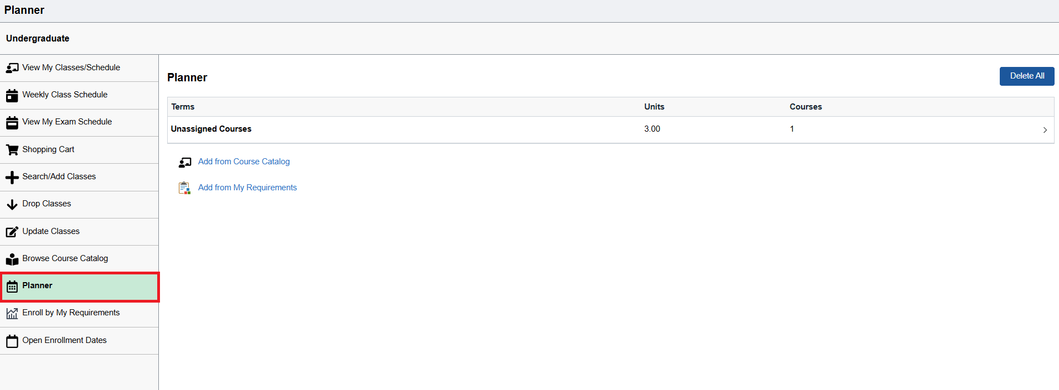1059x390 pixels.
Task: Click the Planner title in the top banner
Action: click(24, 10)
